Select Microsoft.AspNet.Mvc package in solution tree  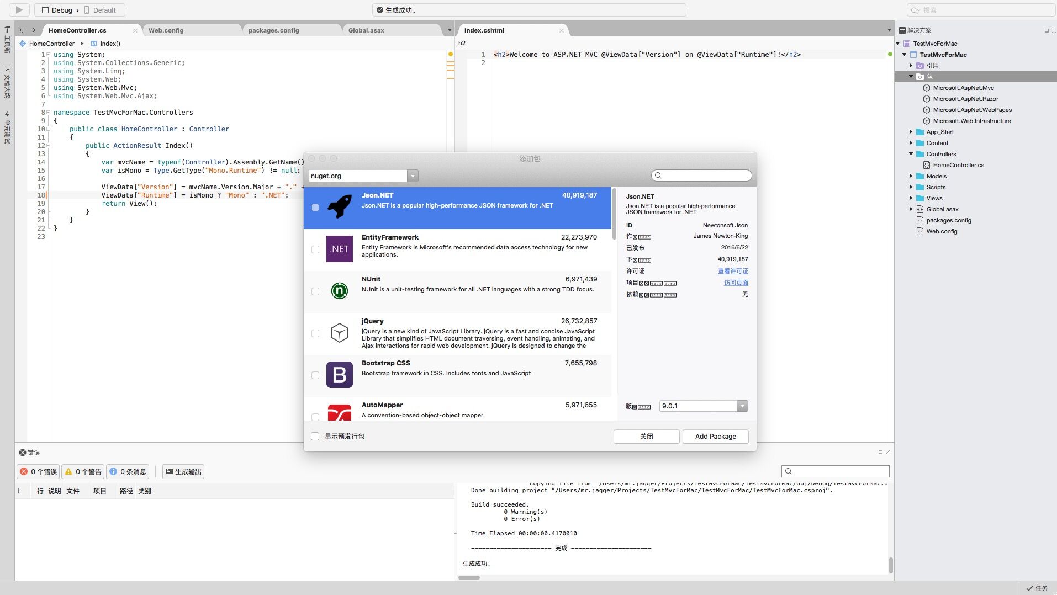tap(963, 88)
